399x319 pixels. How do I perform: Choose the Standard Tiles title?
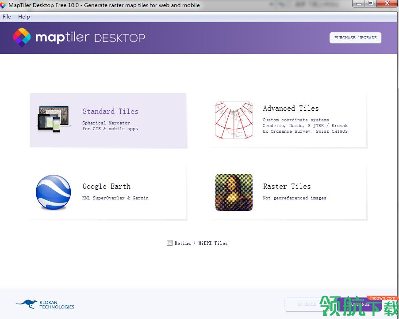[x=111, y=111]
